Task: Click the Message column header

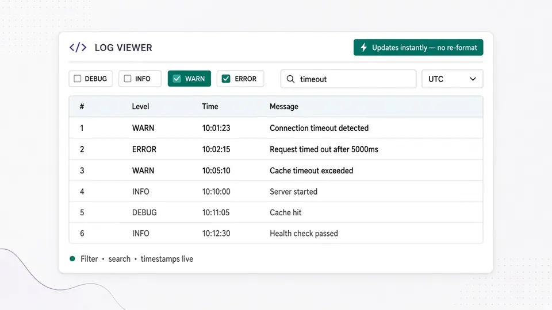Action: 283,107
